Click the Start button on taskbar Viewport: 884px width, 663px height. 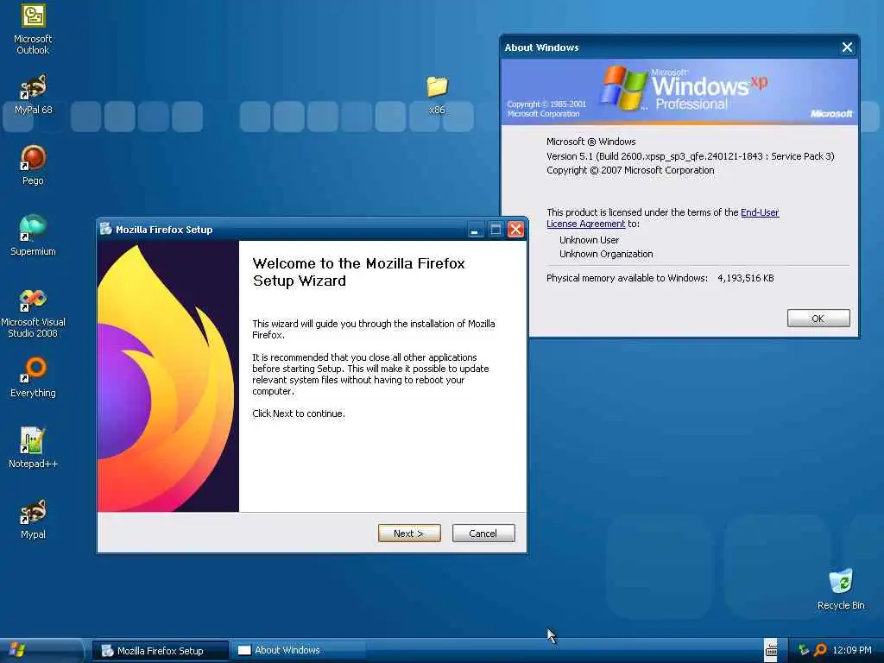pyautogui.click(x=41, y=650)
